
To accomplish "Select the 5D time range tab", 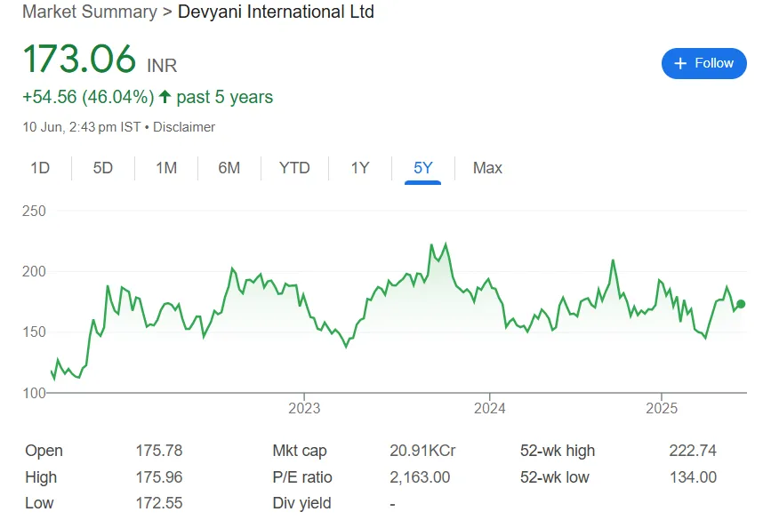I will (103, 168).
